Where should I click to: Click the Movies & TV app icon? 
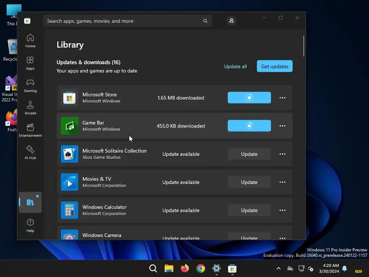pos(70,182)
